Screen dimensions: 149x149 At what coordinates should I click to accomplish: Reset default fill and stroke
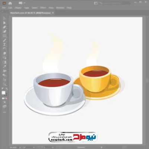3,89
